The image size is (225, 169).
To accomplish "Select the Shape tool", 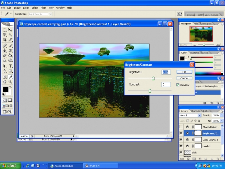I will click(10, 71).
